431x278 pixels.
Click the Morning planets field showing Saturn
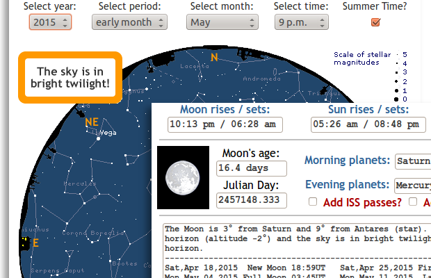pos(413,161)
